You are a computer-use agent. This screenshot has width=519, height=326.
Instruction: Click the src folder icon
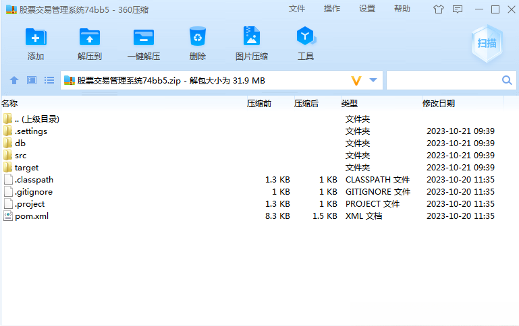pyautogui.click(x=8, y=155)
